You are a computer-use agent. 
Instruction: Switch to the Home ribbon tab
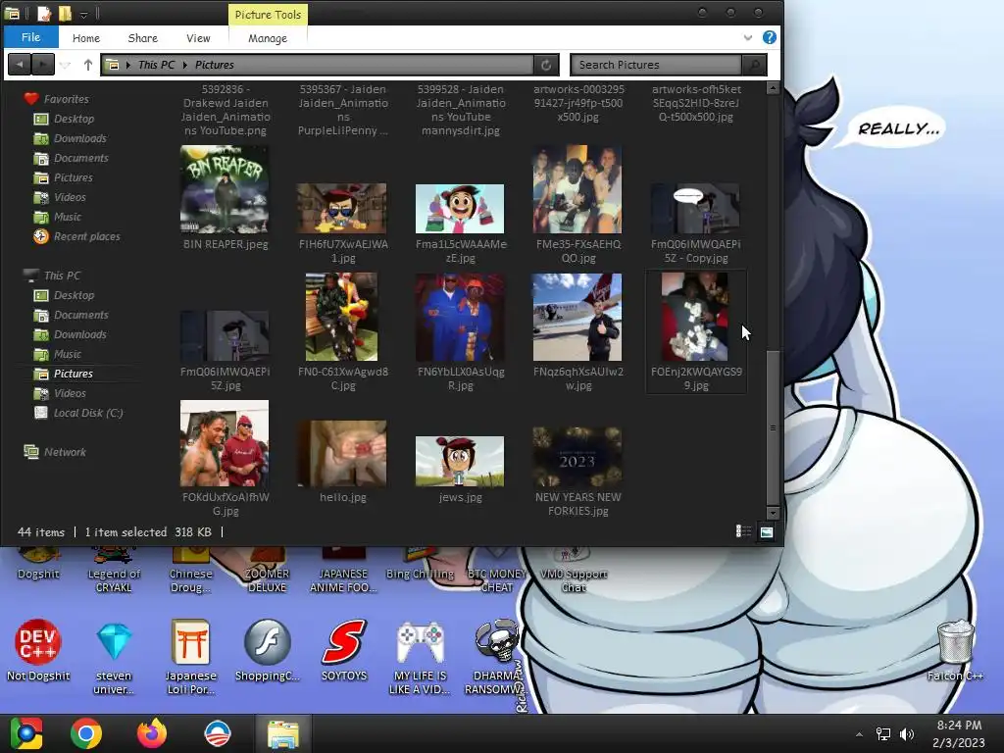point(86,38)
